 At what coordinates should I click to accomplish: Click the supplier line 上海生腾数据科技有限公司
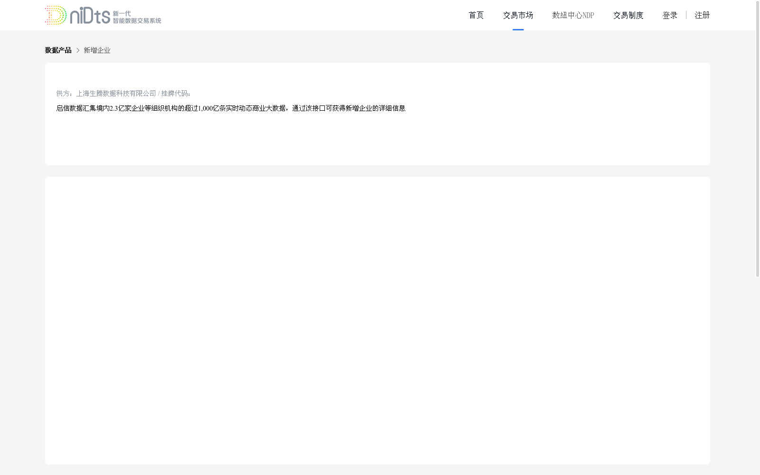pos(123,94)
